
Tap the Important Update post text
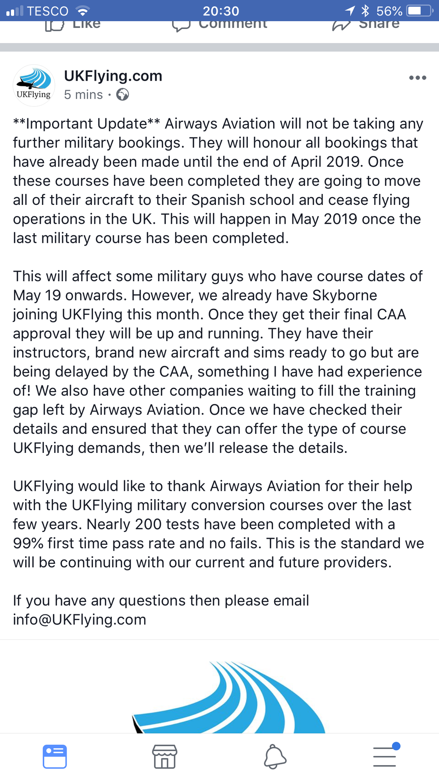pos(218,181)
